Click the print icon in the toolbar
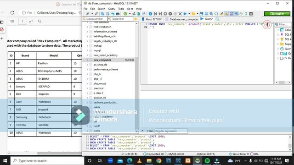 click(x=118, y=14)
